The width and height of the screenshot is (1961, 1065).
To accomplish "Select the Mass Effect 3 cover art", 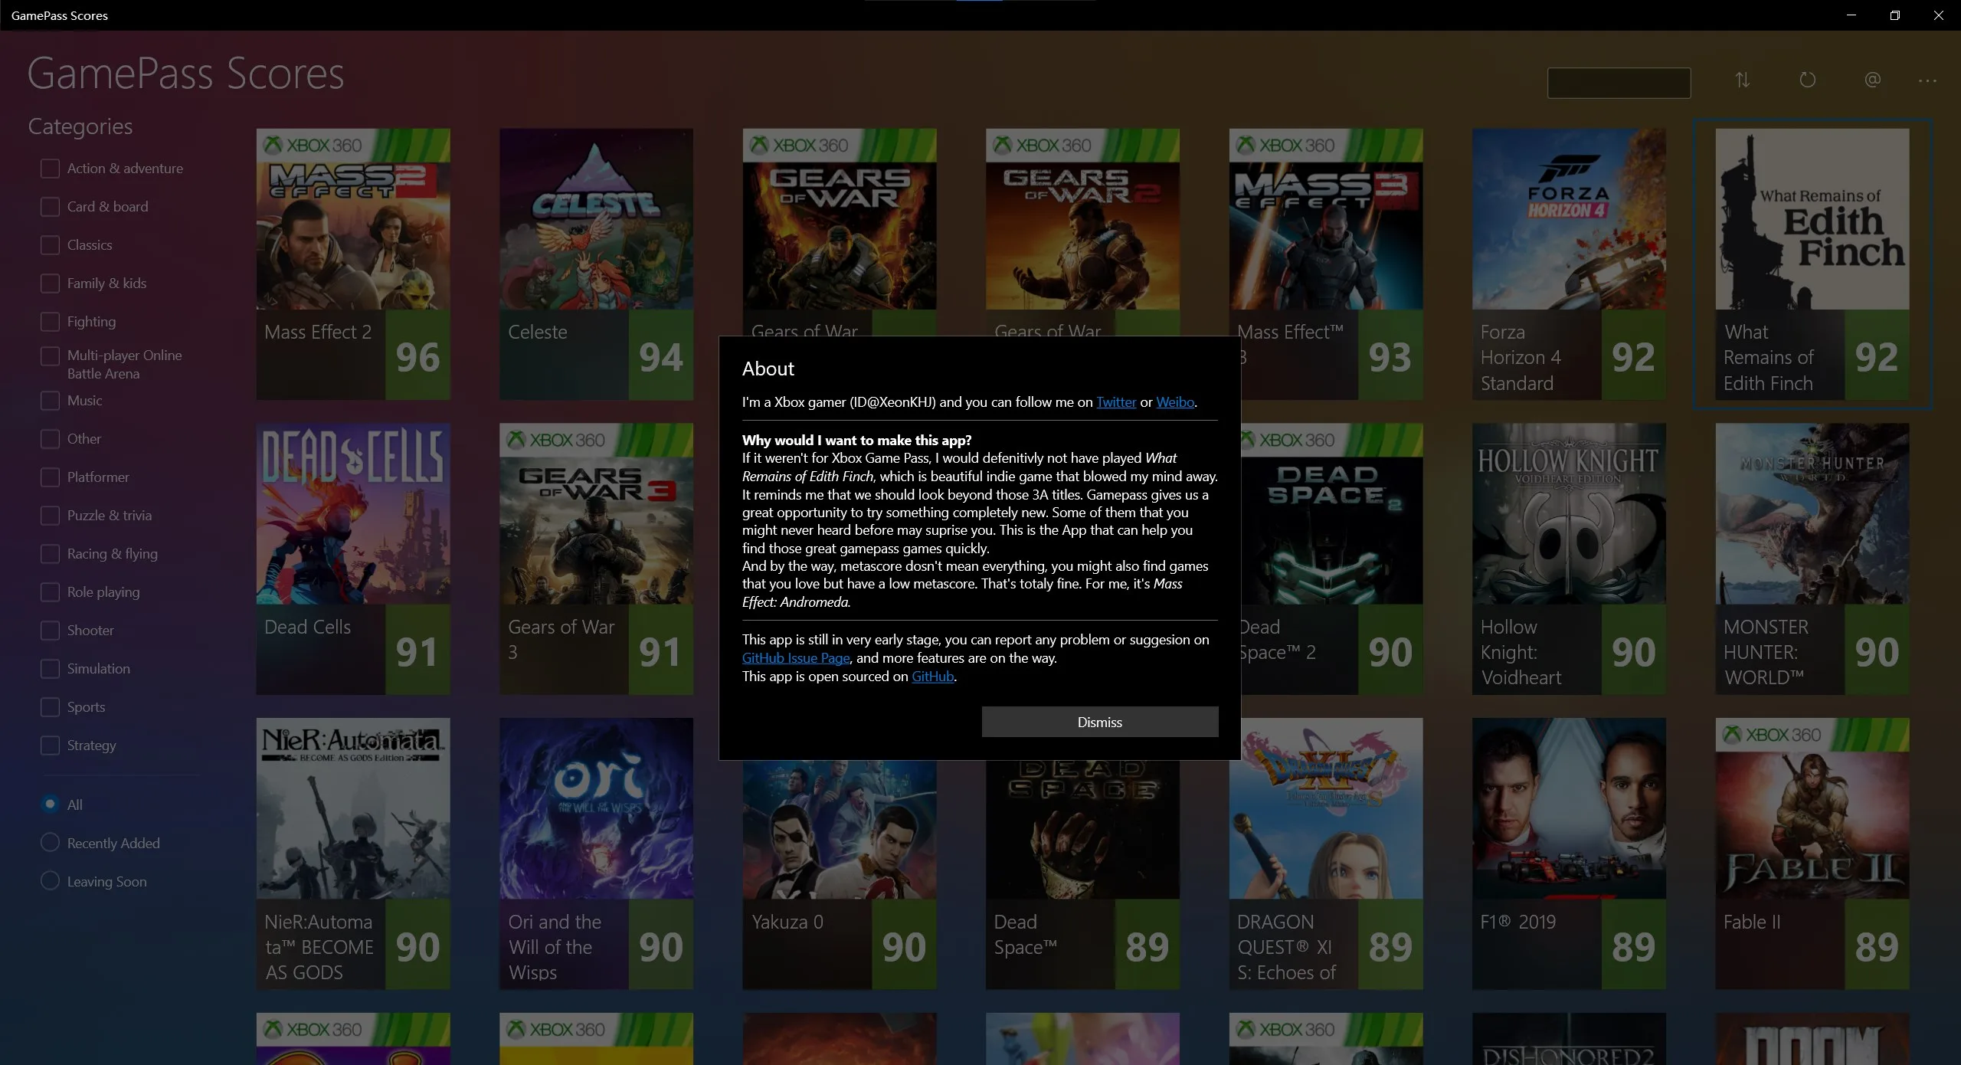I will [1326, 219].
